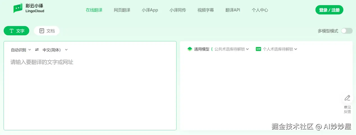Open 意见反馈 pencil feedback icon

pos(347,98)
